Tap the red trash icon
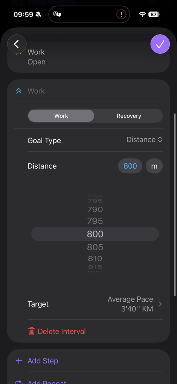 31,331
